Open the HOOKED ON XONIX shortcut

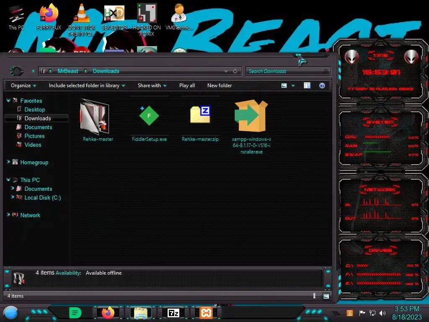[x=147, y=20]
